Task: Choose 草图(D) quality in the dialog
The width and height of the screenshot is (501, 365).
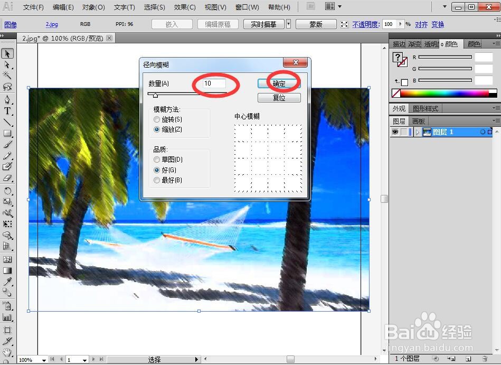Action: point(157,160)
